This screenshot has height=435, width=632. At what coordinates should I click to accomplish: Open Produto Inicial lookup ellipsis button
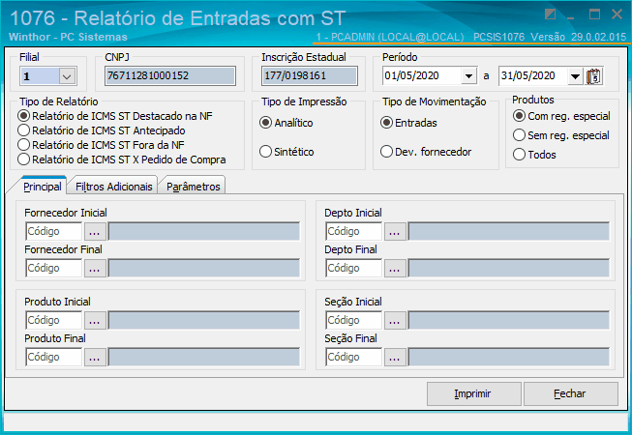95,321
